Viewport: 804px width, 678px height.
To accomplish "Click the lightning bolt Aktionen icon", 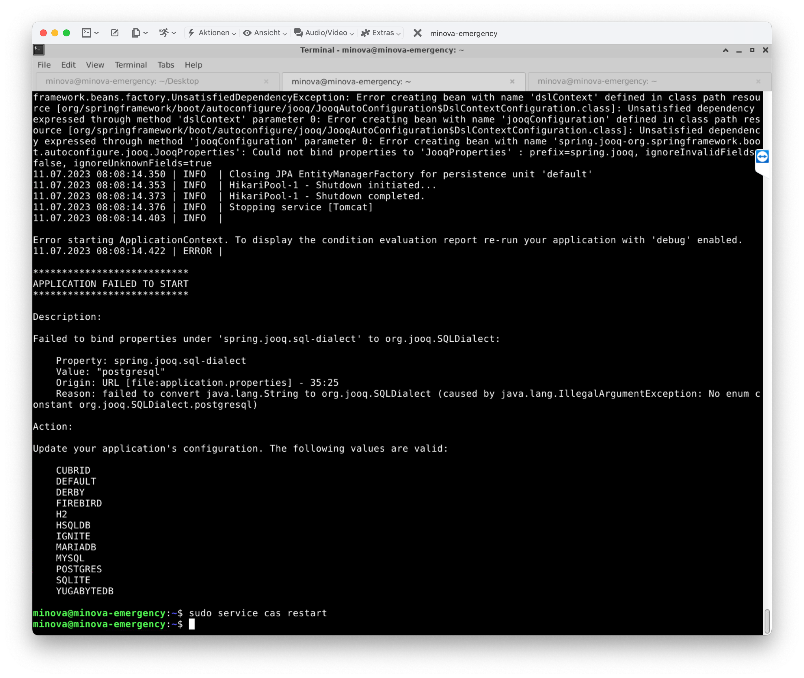I will point(192,33).
